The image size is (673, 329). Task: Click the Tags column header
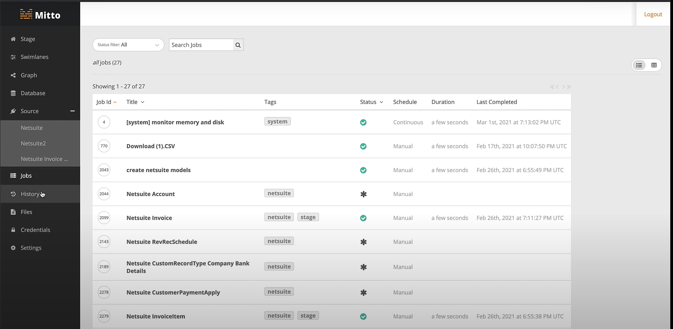point(270,102)
